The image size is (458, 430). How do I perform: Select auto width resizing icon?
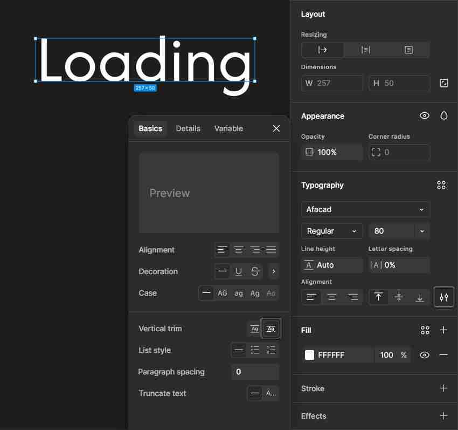322,50
